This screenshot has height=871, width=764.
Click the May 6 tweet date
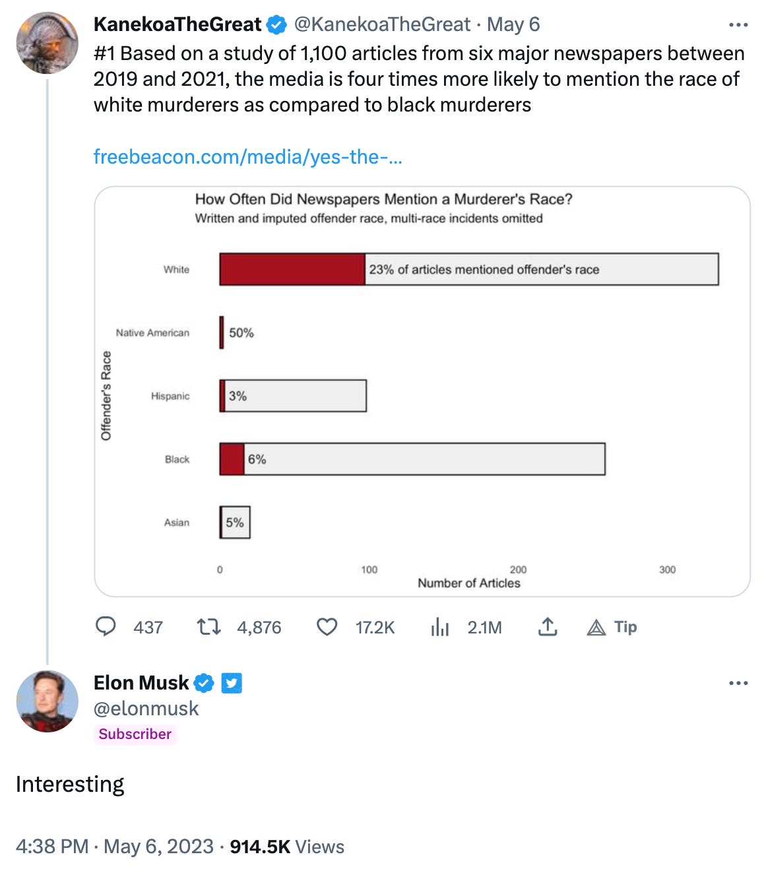513,24
